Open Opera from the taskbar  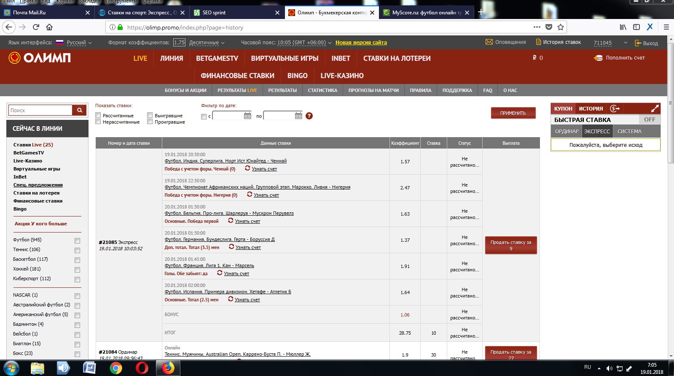pos(142,368)
